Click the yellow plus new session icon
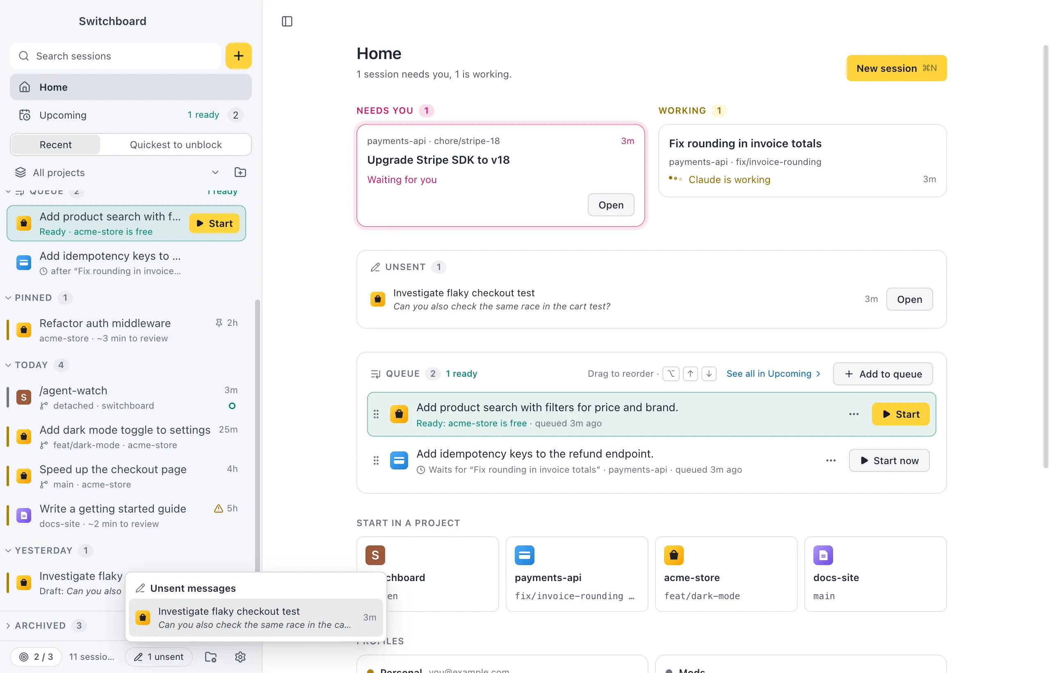 point(238,56)
